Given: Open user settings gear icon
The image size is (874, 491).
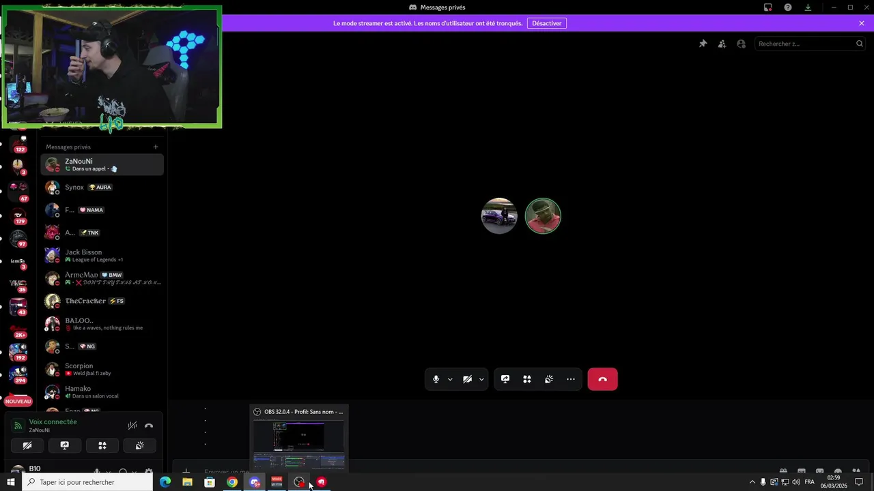Looking at the screenshot, I should (149, 472).
